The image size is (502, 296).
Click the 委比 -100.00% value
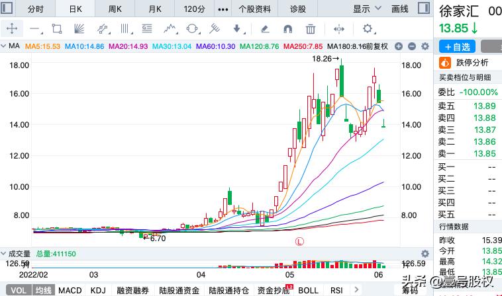tap(479, 92)
